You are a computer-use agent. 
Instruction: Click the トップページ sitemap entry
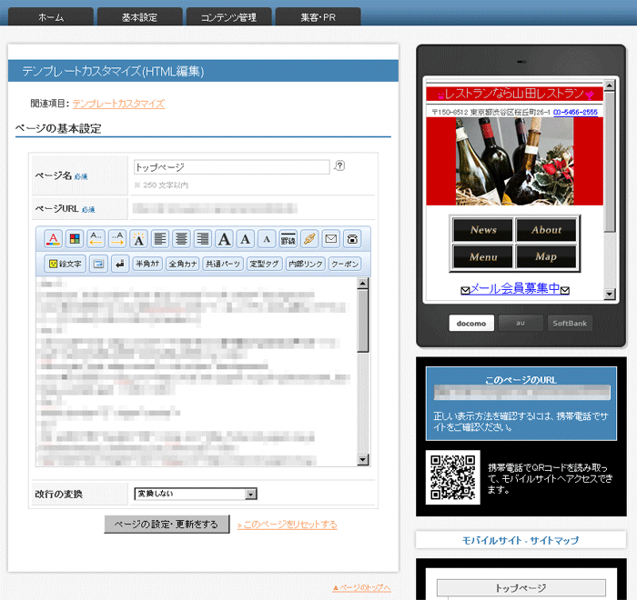coord(521,588)
